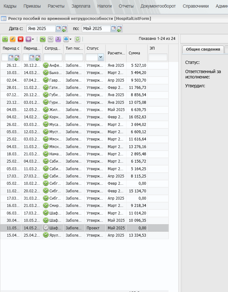Image resolution: width=228 pixels, height=292 pixels.
Task: Click the ЭП filter input
Action: click(x=158, y=57)
